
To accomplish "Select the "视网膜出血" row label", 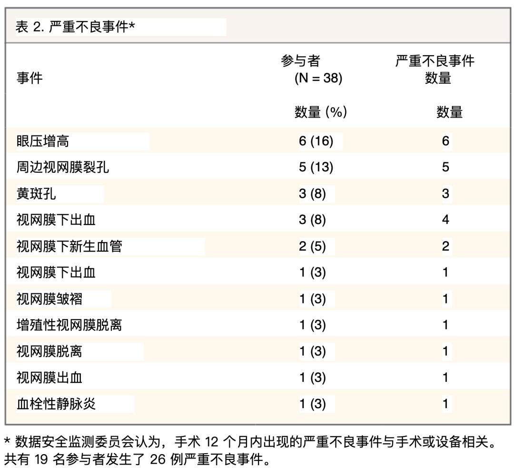I will (x=49, y=378).
